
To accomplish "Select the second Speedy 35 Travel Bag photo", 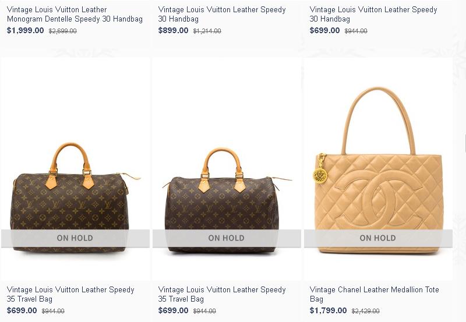I will pos(227,169).
